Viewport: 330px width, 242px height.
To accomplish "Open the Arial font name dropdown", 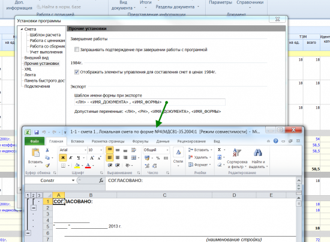I will pyautogui.click(x=85, y=150).
